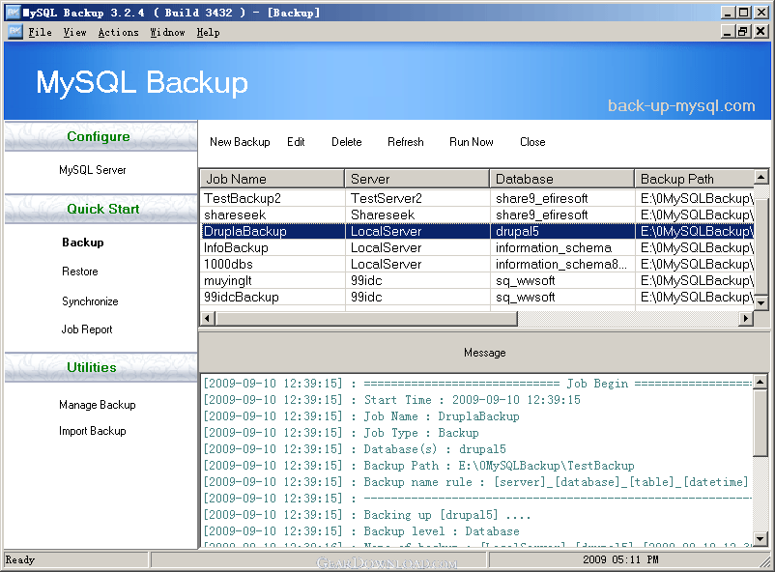Image resolution: width=775 pixels, height=572 pixels.
Task: Click the app icon in the menu bar
Action: click(x=14, y=32)
